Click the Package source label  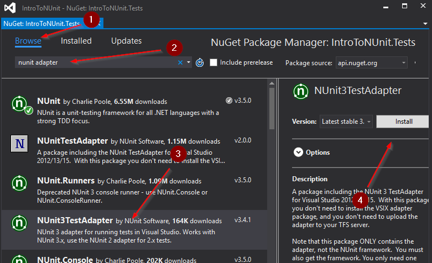click(309, 63)
